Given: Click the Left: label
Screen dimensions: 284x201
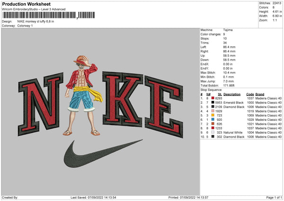Looking at the screenshot, I should (x=203, y=47).
